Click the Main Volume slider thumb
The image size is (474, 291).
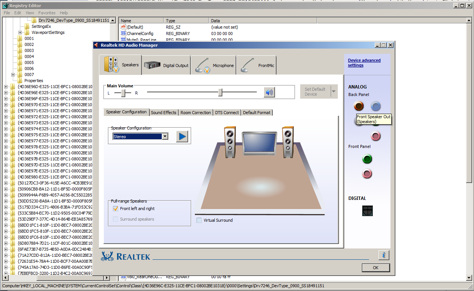220,92
